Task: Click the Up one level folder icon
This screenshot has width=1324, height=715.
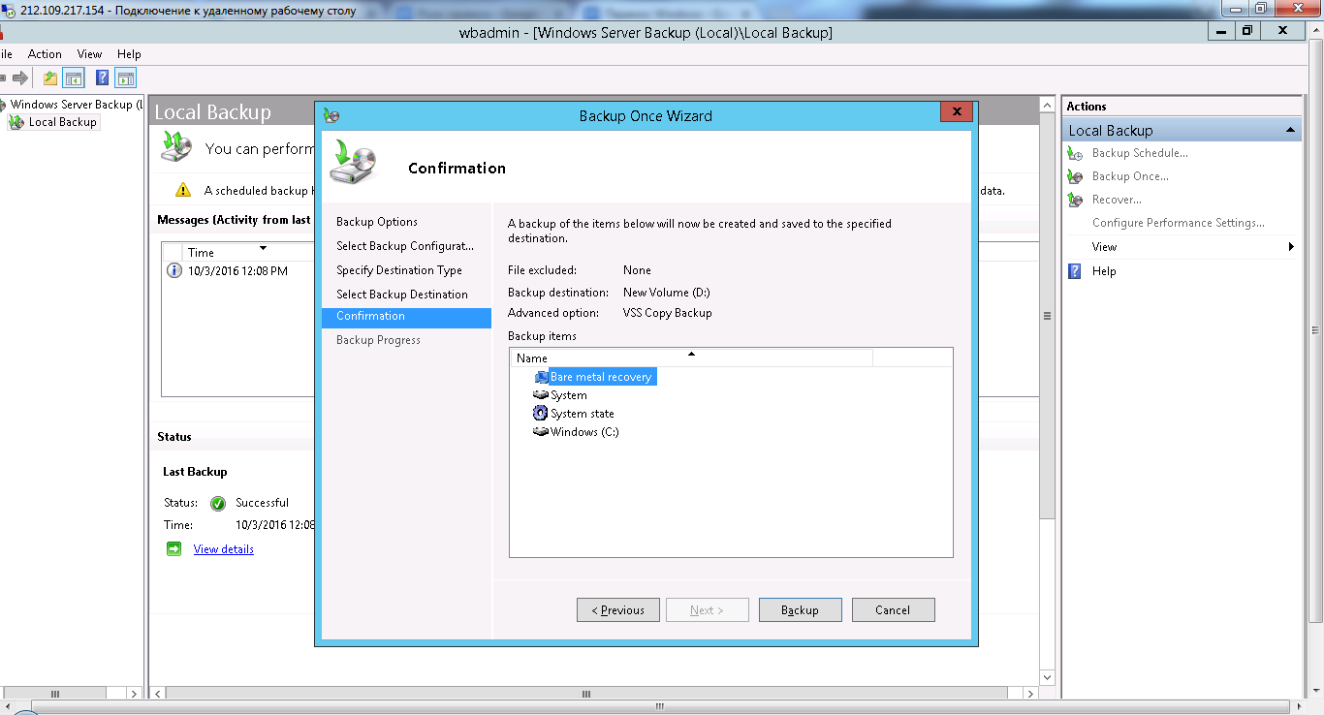Action: (50, 78)
